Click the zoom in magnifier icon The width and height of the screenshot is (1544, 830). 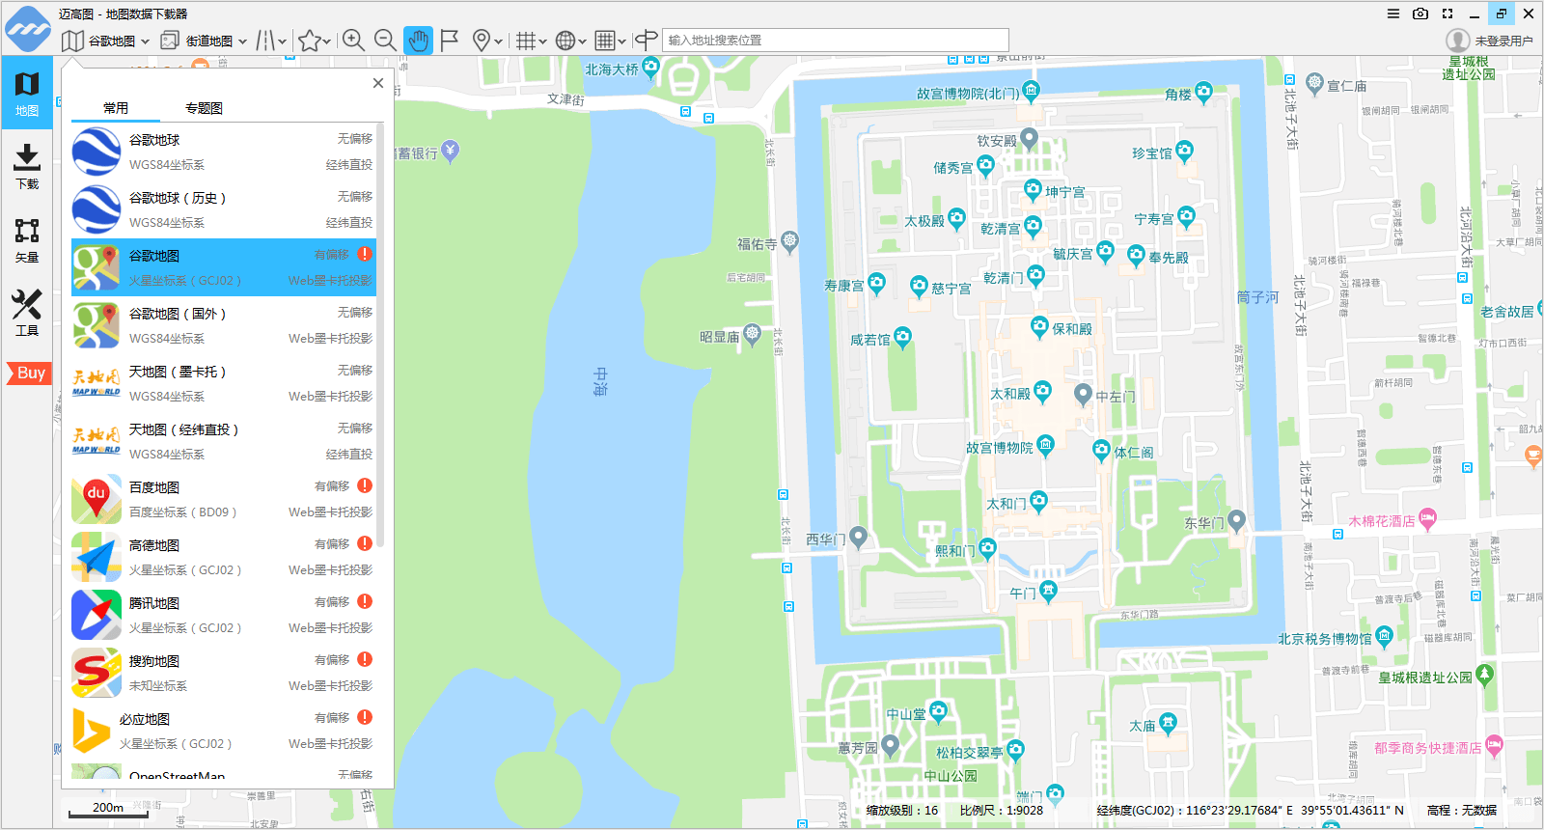click(x=353, y=40)
